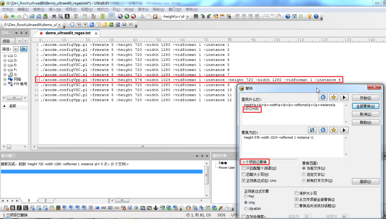Screen dimensions: 386x219
Task: Click the globe web browser icon
Action: pyautogui.click(x=288, y=16)
